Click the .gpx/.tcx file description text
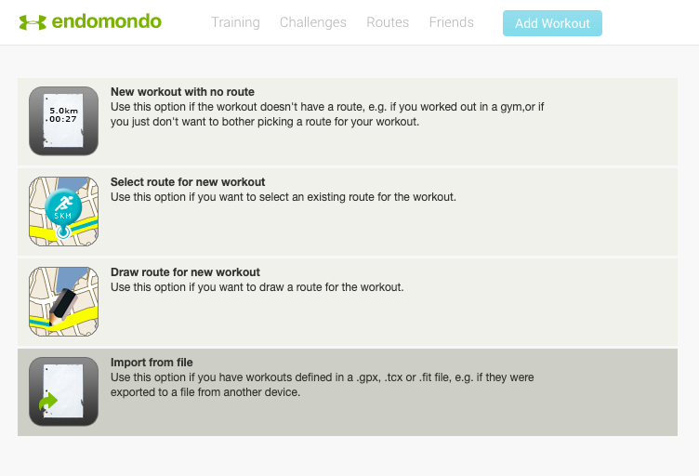Viewport: 699px width, 476px height. pos(322,385)
